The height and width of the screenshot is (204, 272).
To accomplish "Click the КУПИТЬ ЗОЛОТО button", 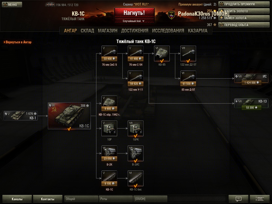I will tap(244, 11).
